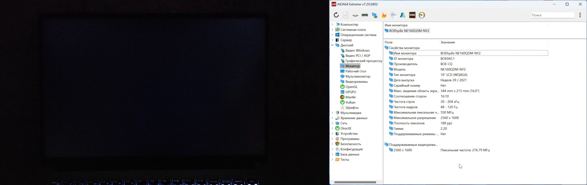The image size is (587, 185).
Task: Click the Шрифты font icon
Action: (342, 108)
